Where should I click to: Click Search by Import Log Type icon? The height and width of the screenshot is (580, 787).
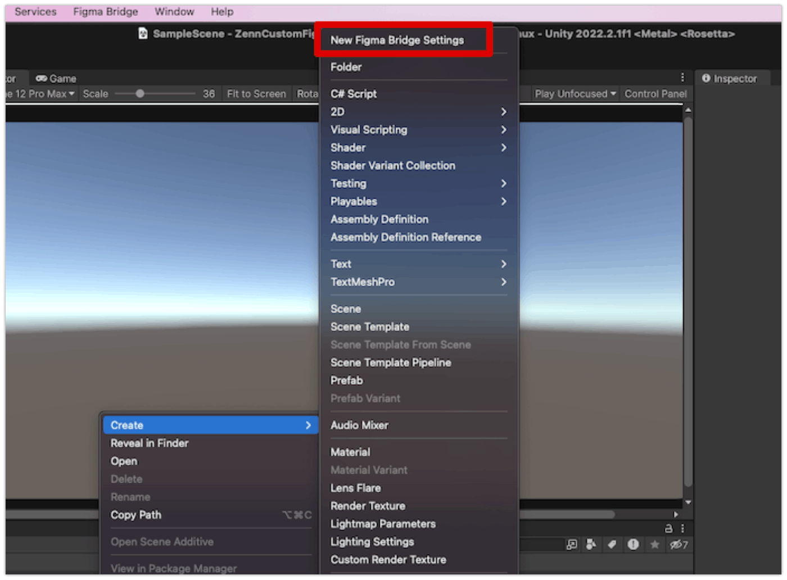(x=633, y=544)
